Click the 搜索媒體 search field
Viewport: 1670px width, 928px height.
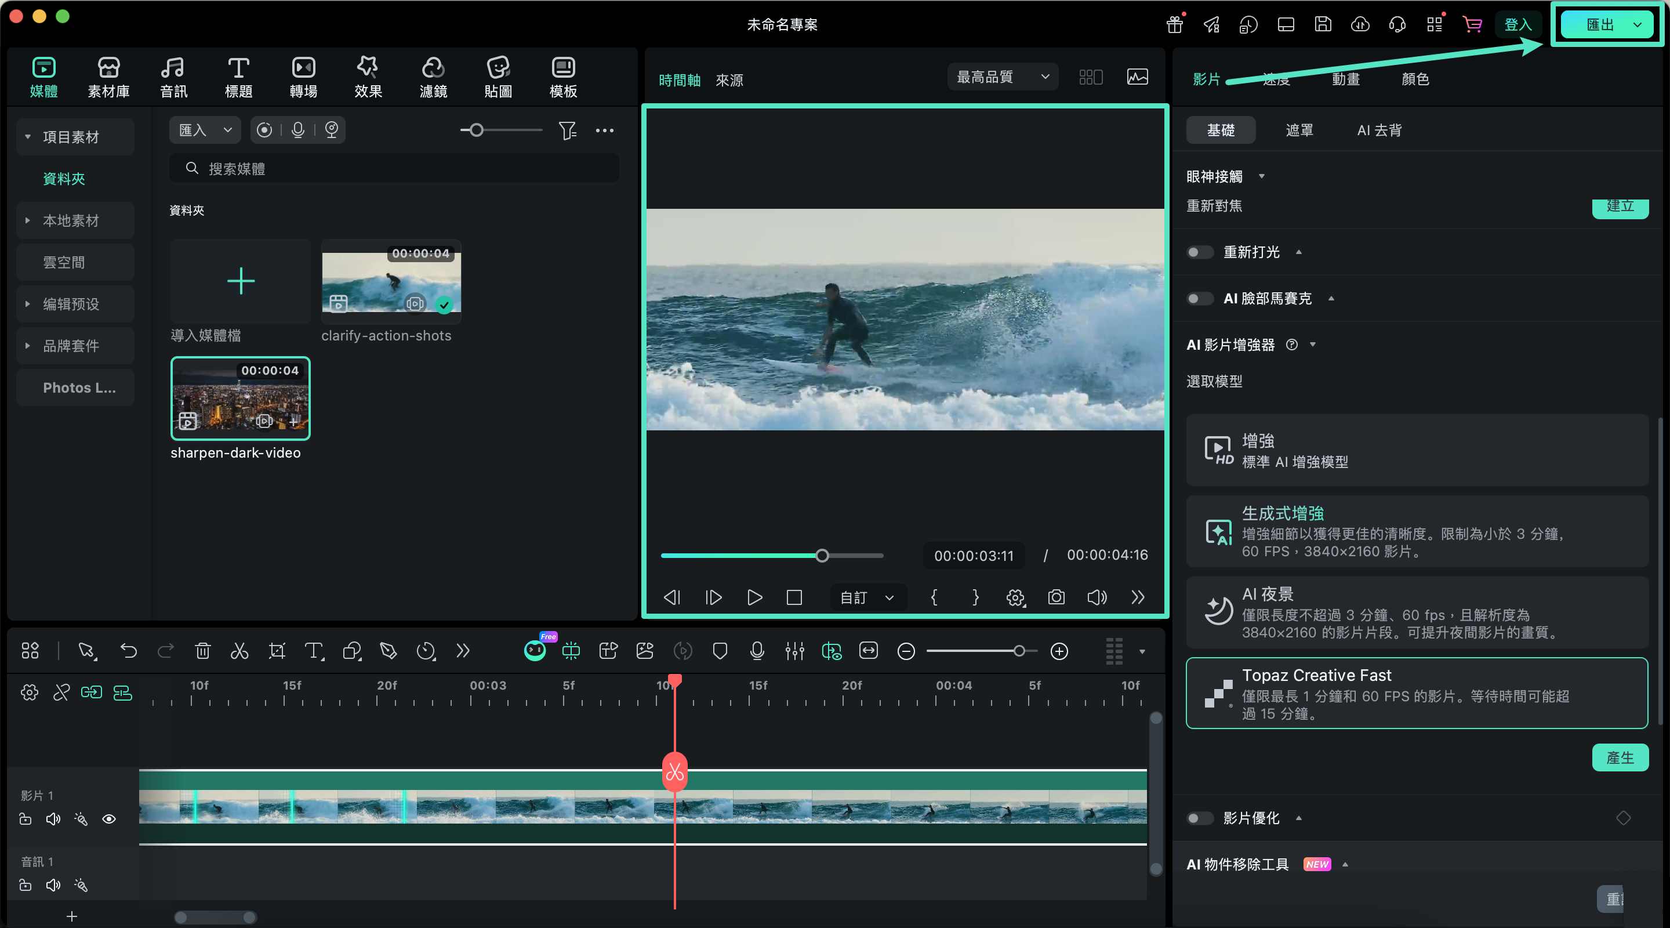click(x=394, y=169)
